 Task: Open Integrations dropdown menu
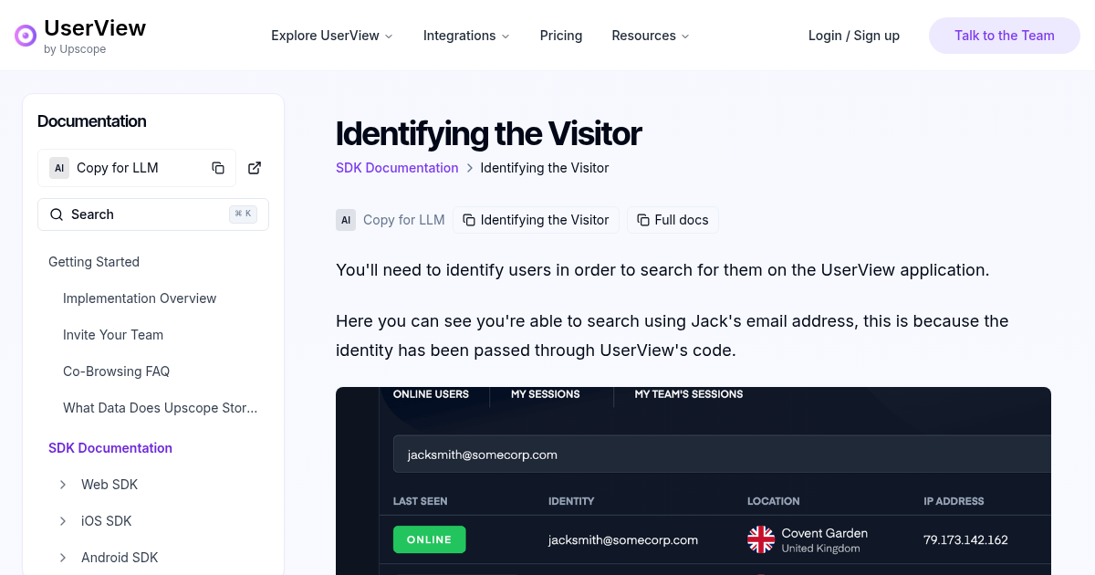click(466, 36)
